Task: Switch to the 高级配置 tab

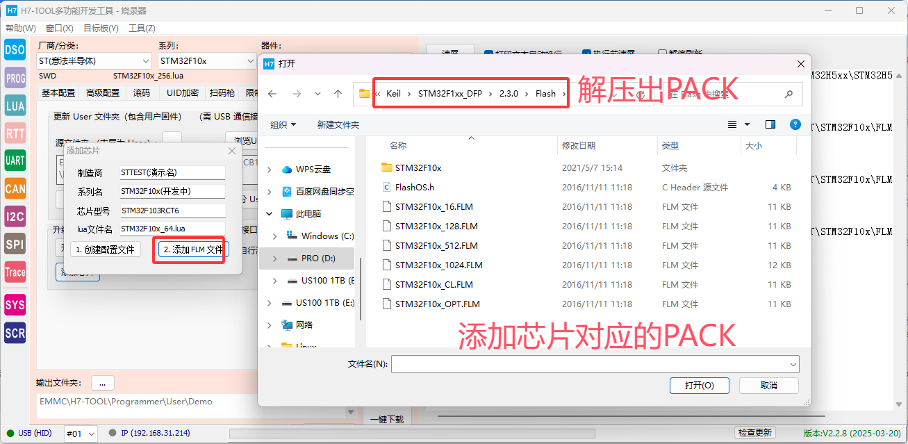Action: click(x=103, y=93)
